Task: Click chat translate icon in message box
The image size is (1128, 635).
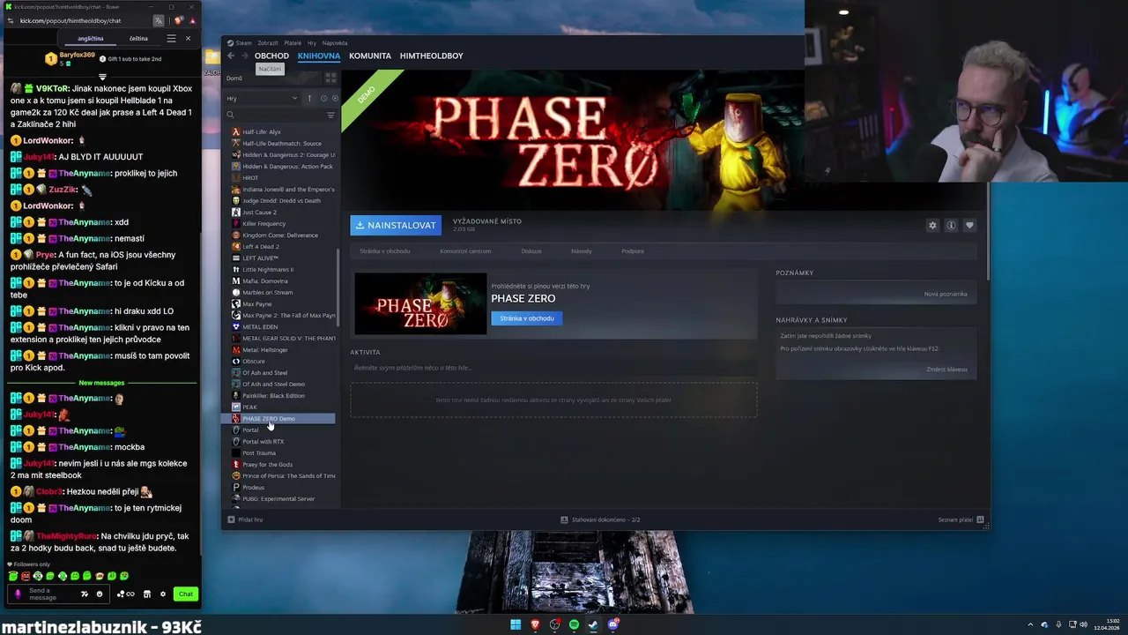Action: [85, 594]
